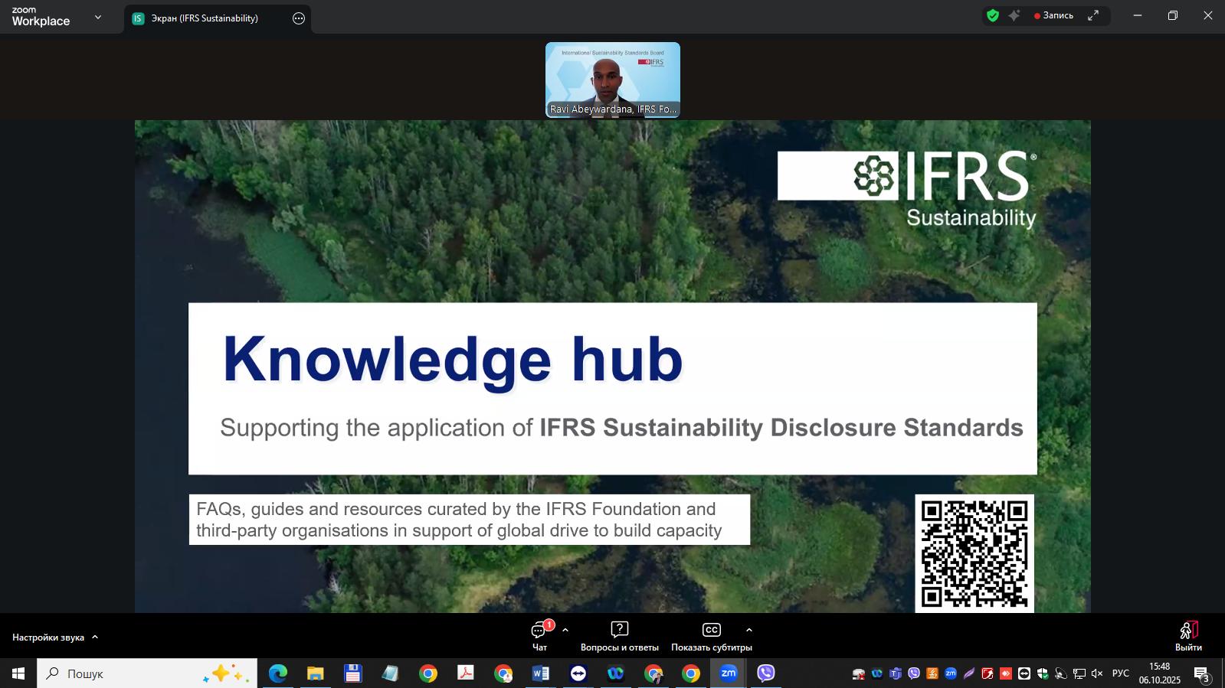Open the AI Companion sparkle icon
1225x688 pixels.
pyautogui.click(x=1014, y=15)
